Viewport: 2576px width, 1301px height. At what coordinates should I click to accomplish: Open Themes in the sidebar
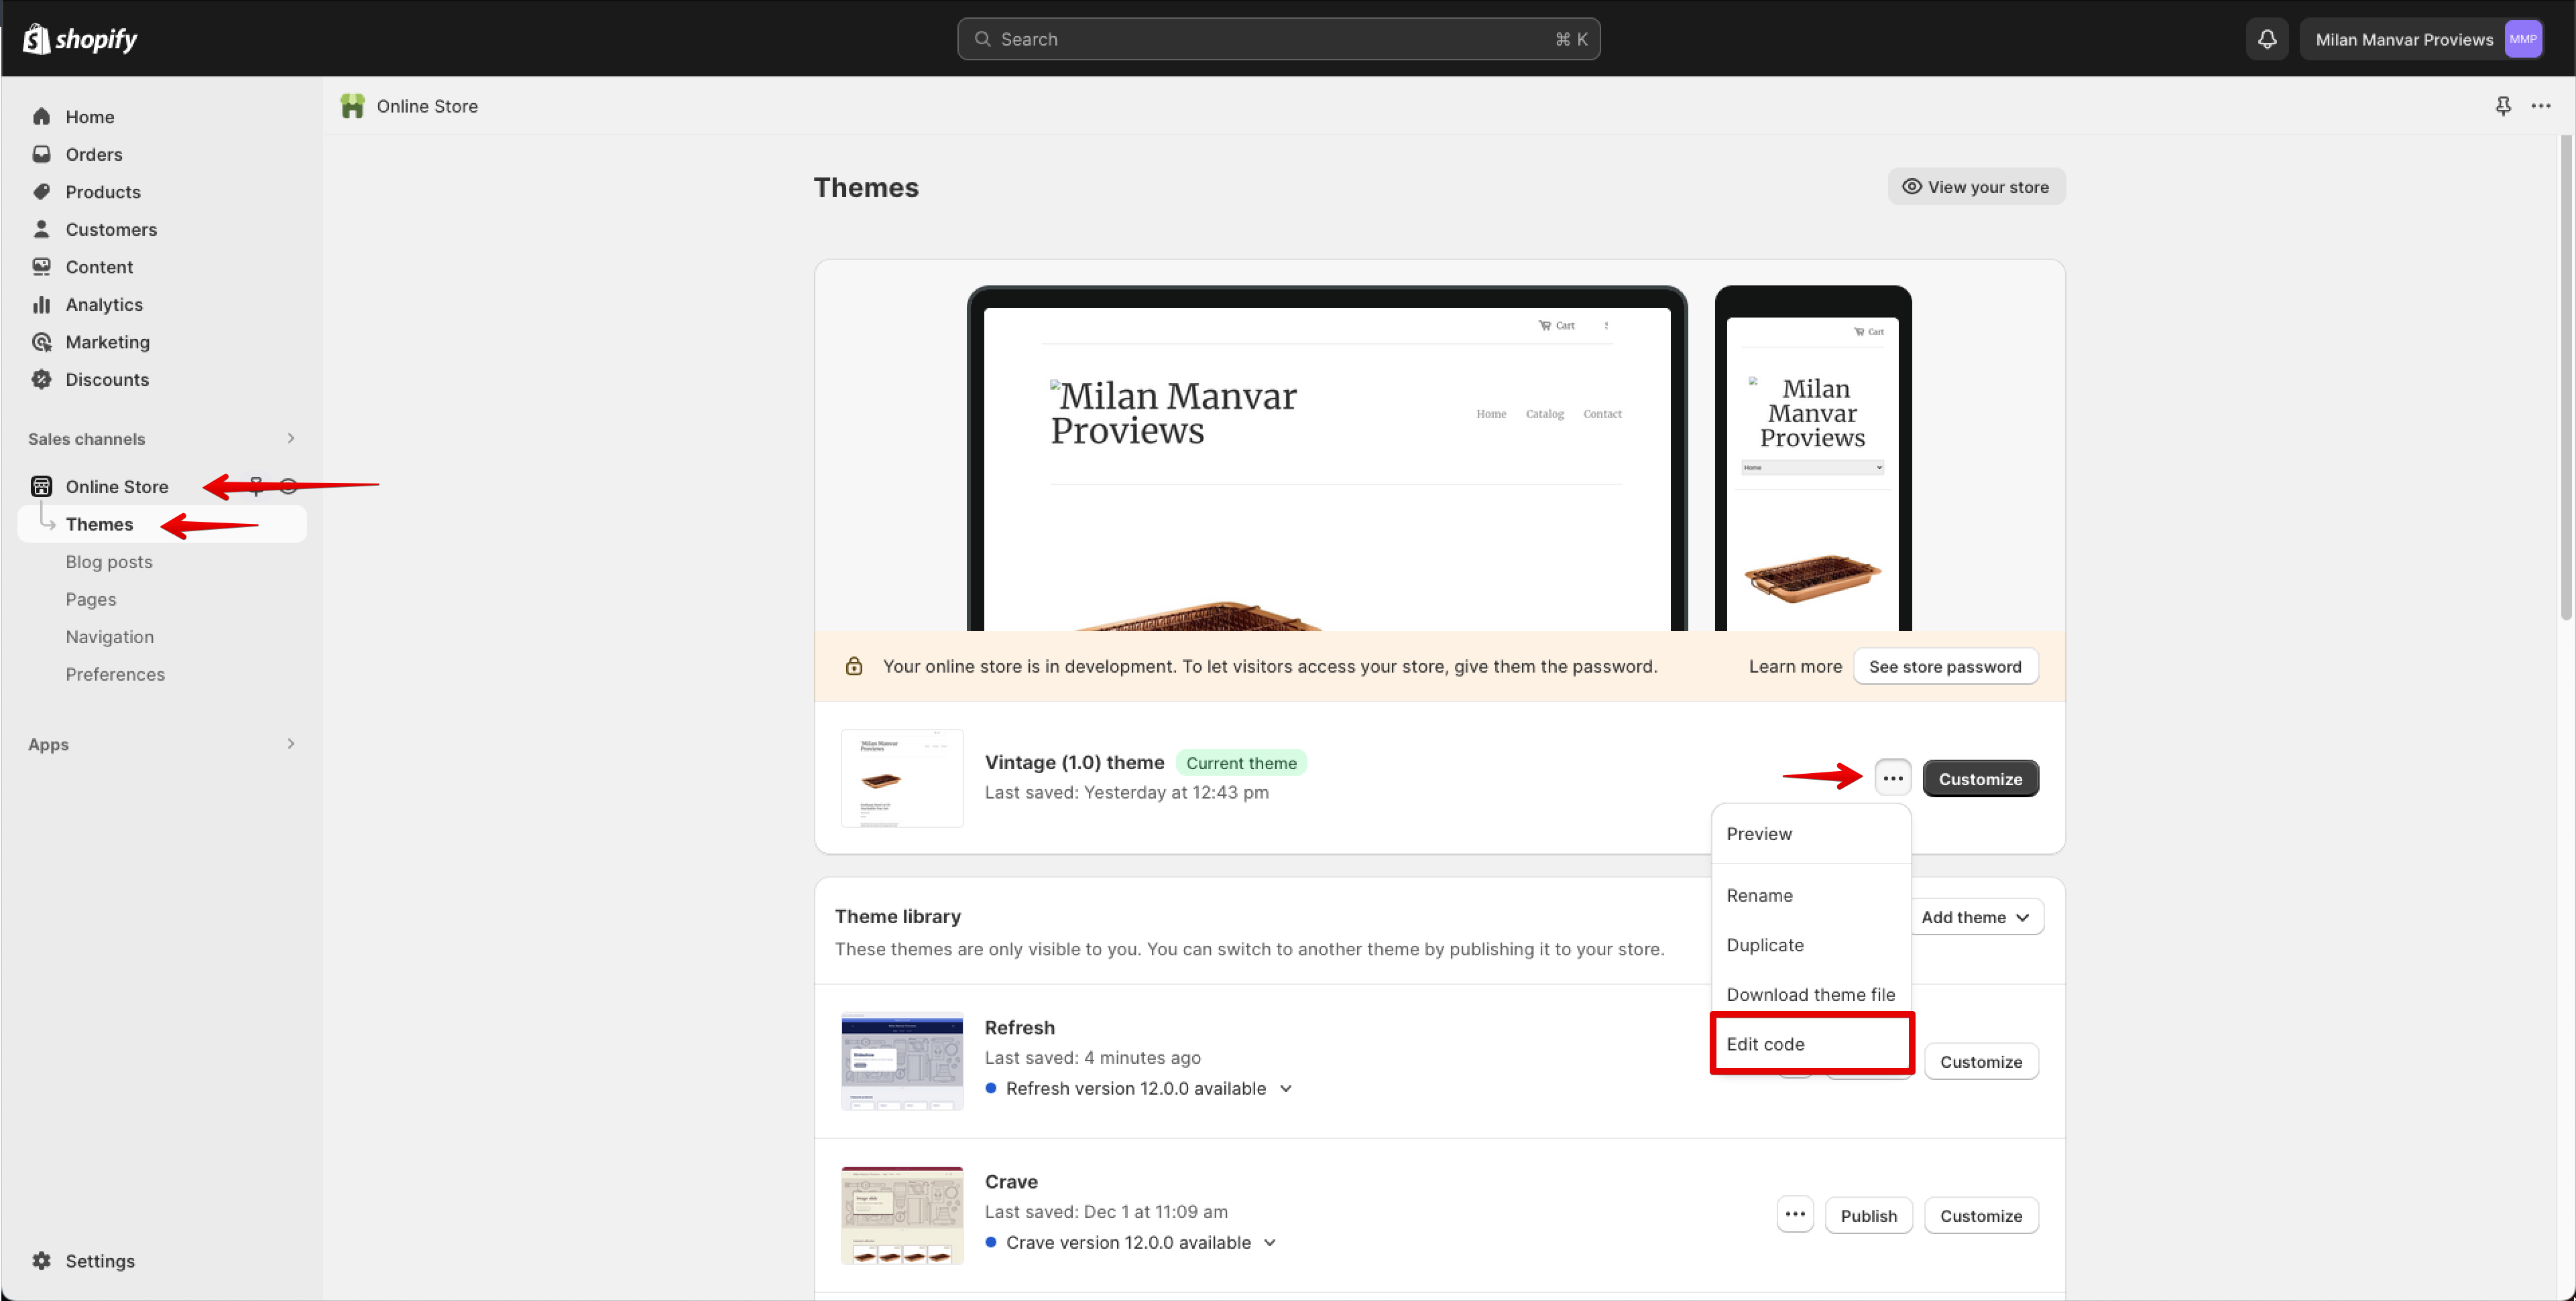coord(162,524)
